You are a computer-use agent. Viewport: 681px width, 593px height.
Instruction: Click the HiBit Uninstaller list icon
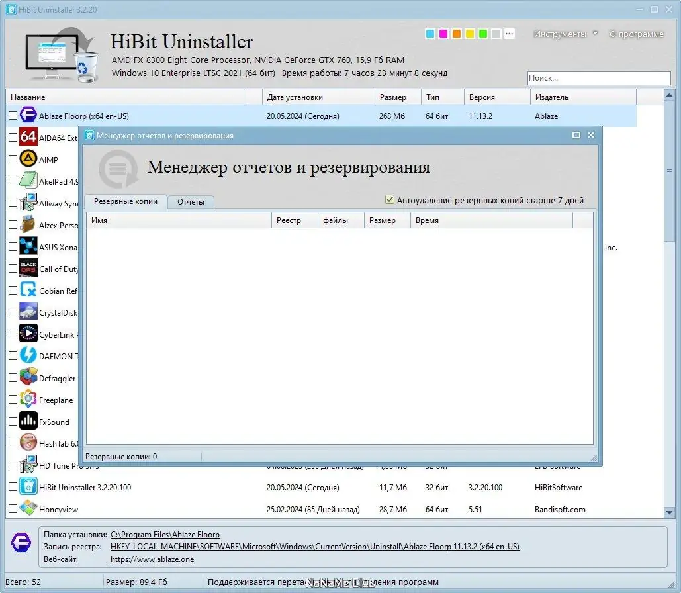point(28,486)
